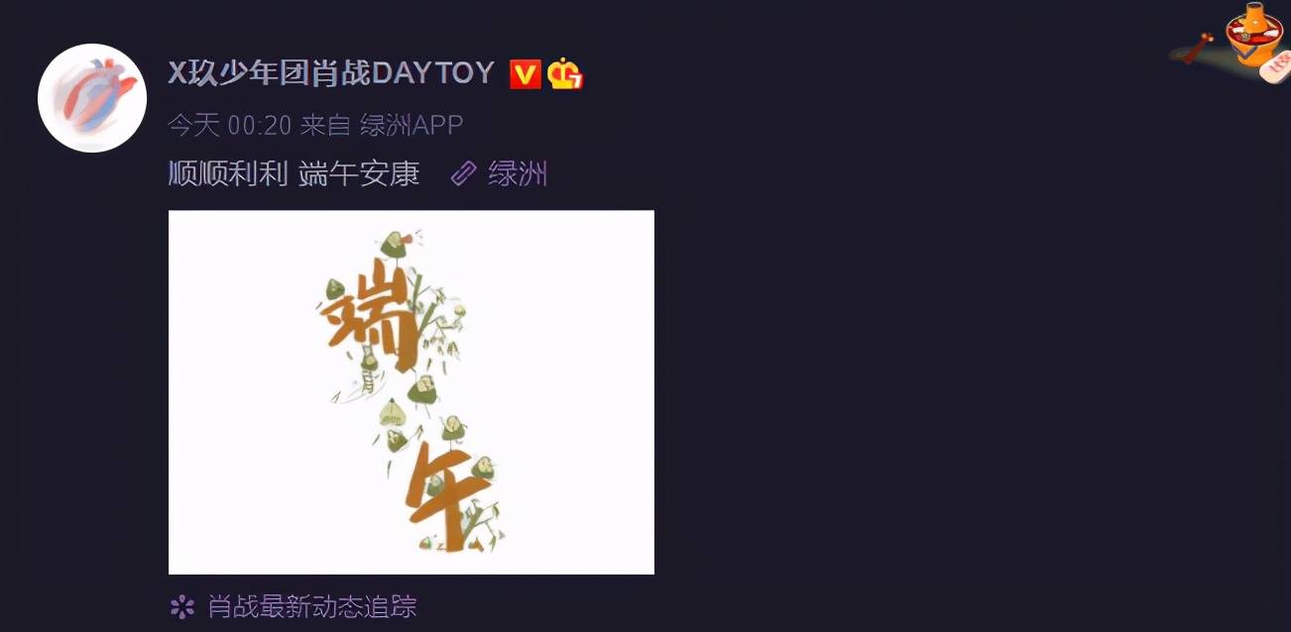Click the 顺顺利利 端午安康 post text
Viewport: 1291px width, 632px height.
[294, 174]
